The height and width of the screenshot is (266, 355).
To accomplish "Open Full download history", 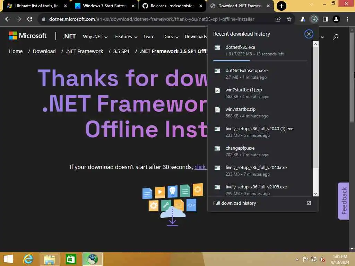I will pos(235,203).
